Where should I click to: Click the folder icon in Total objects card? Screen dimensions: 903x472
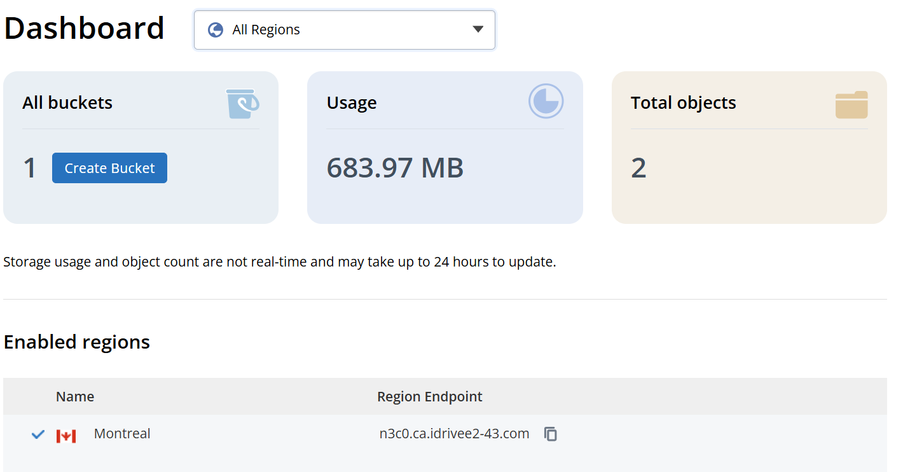(851, 104)
